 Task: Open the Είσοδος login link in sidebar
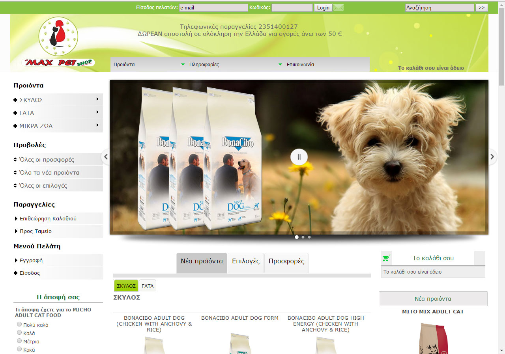point(30,273)
